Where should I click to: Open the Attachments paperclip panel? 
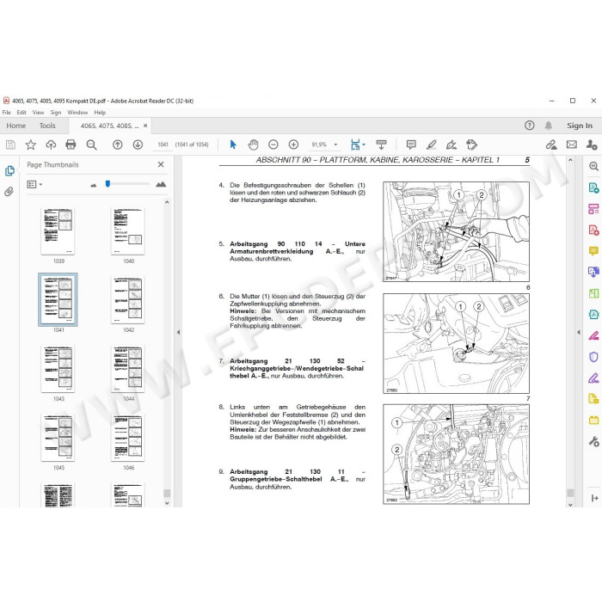(9, 192)
